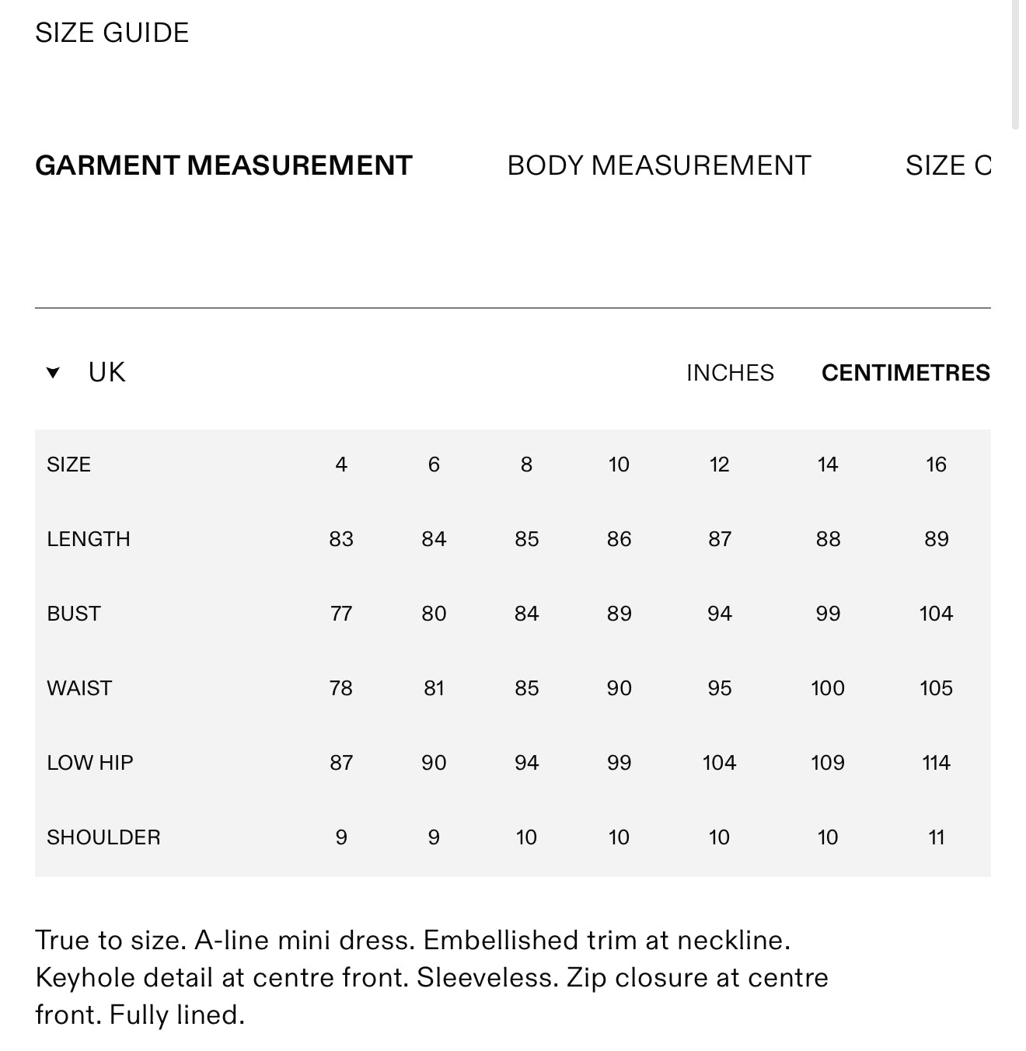Click the UK size region label
This screenshot has height=1051, width=1026.
click(106, 373)
